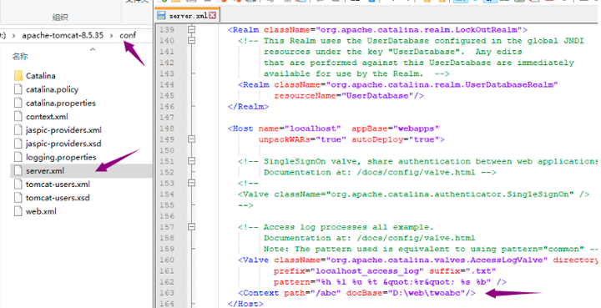Screen dimensions: 601x308
Task: Select the web.xml file name
Action: [41, 211]
